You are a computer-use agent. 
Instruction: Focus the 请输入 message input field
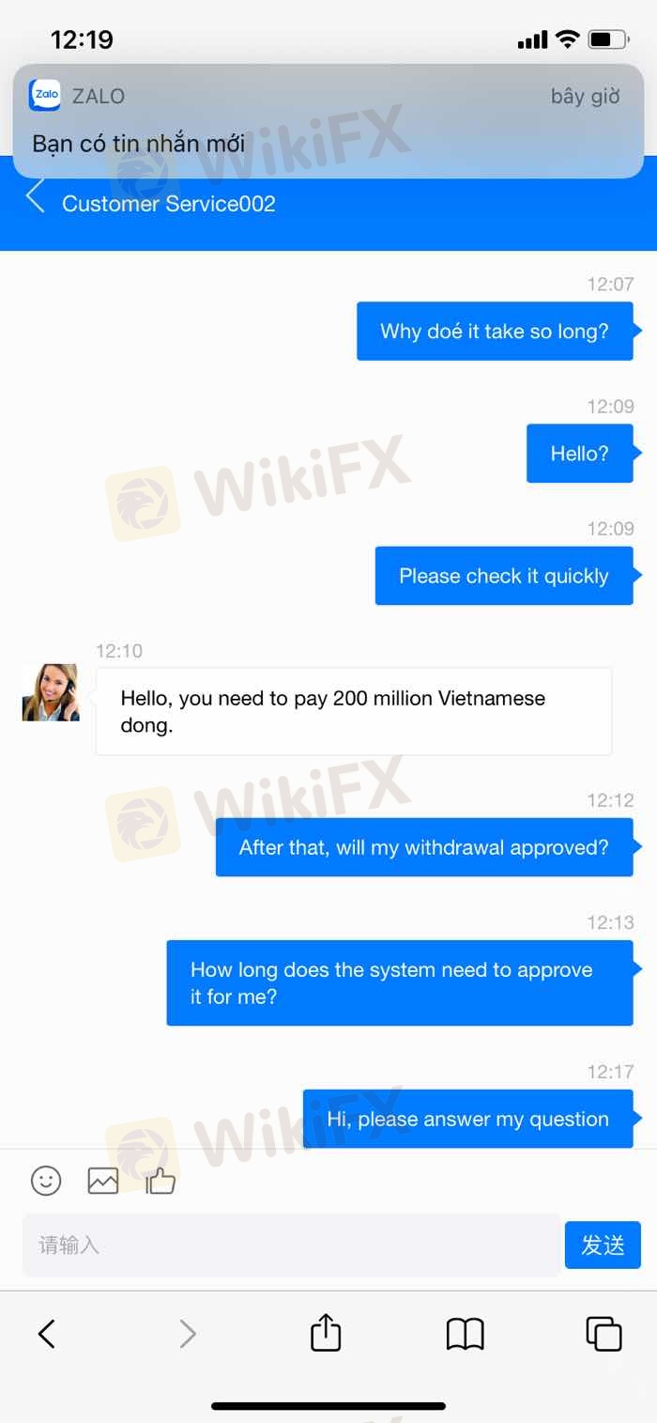pyautogui.click(x=291, y=1245)
